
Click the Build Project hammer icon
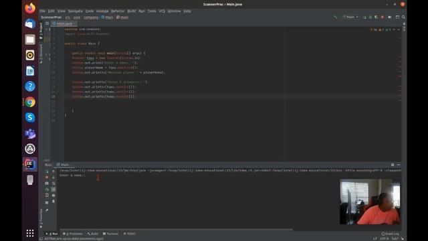(x=336, y=17)
